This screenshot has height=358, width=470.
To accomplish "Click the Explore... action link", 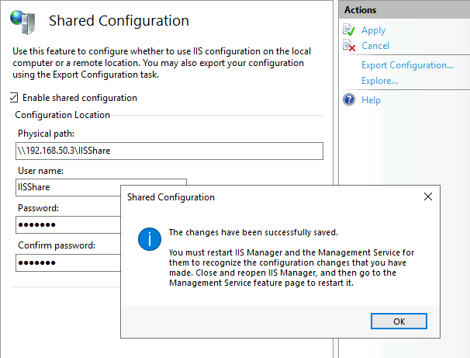I will [x=379, y=81].
